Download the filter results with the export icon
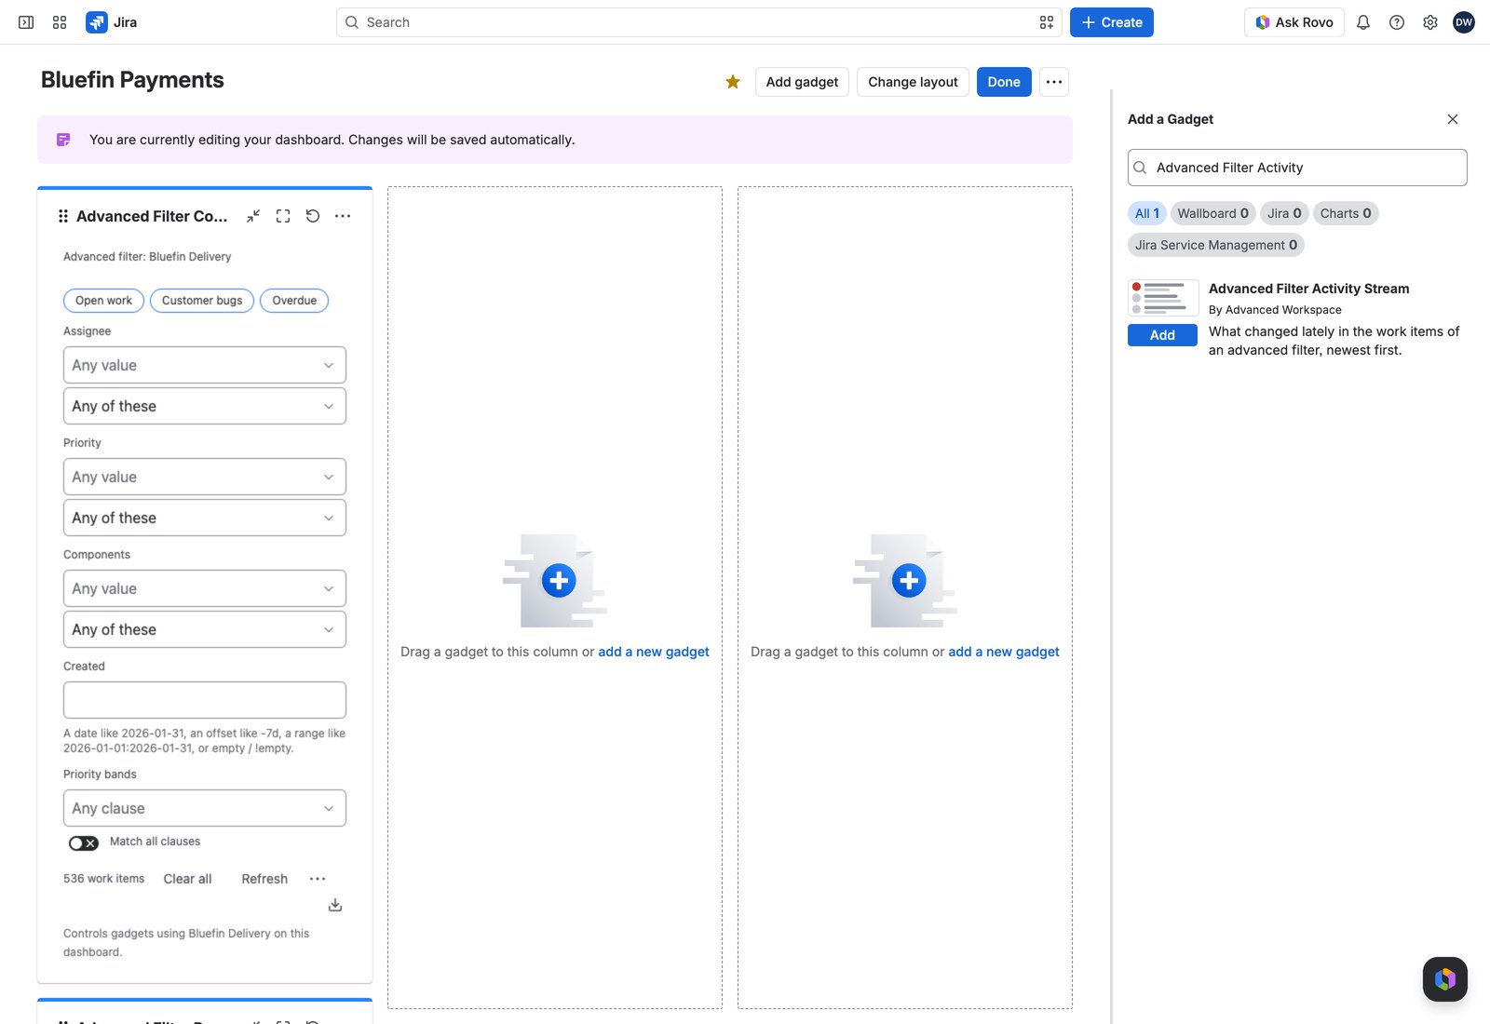1490x1024 pixels. pyautogui.click(x=335, y=905)
